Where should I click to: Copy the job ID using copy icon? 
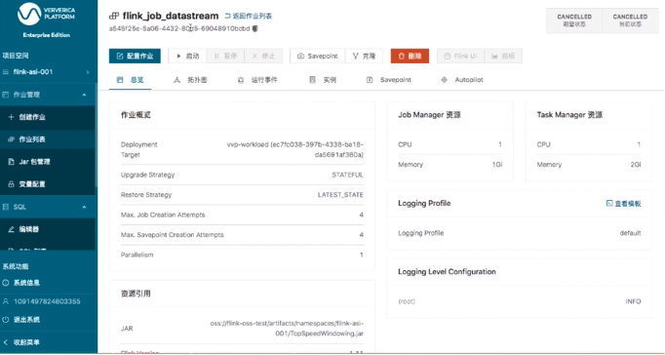254,29
